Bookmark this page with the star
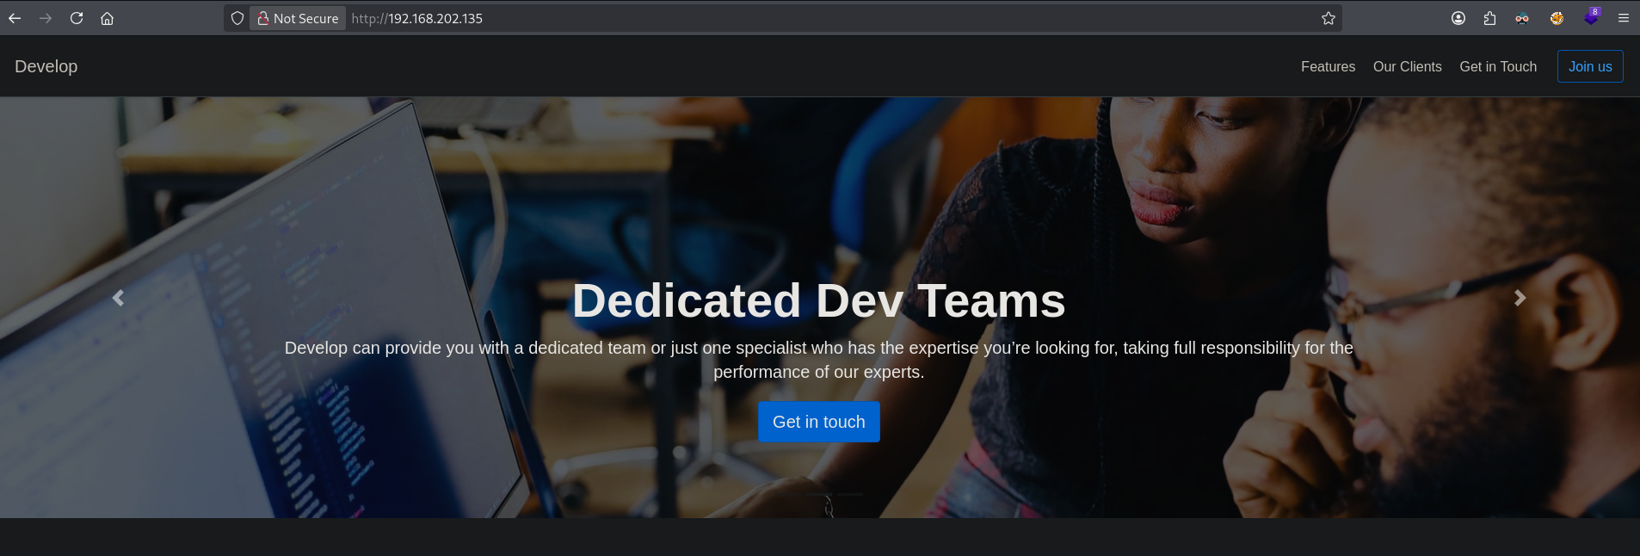Viewport: 1640px width, 556px height. 1328,18
